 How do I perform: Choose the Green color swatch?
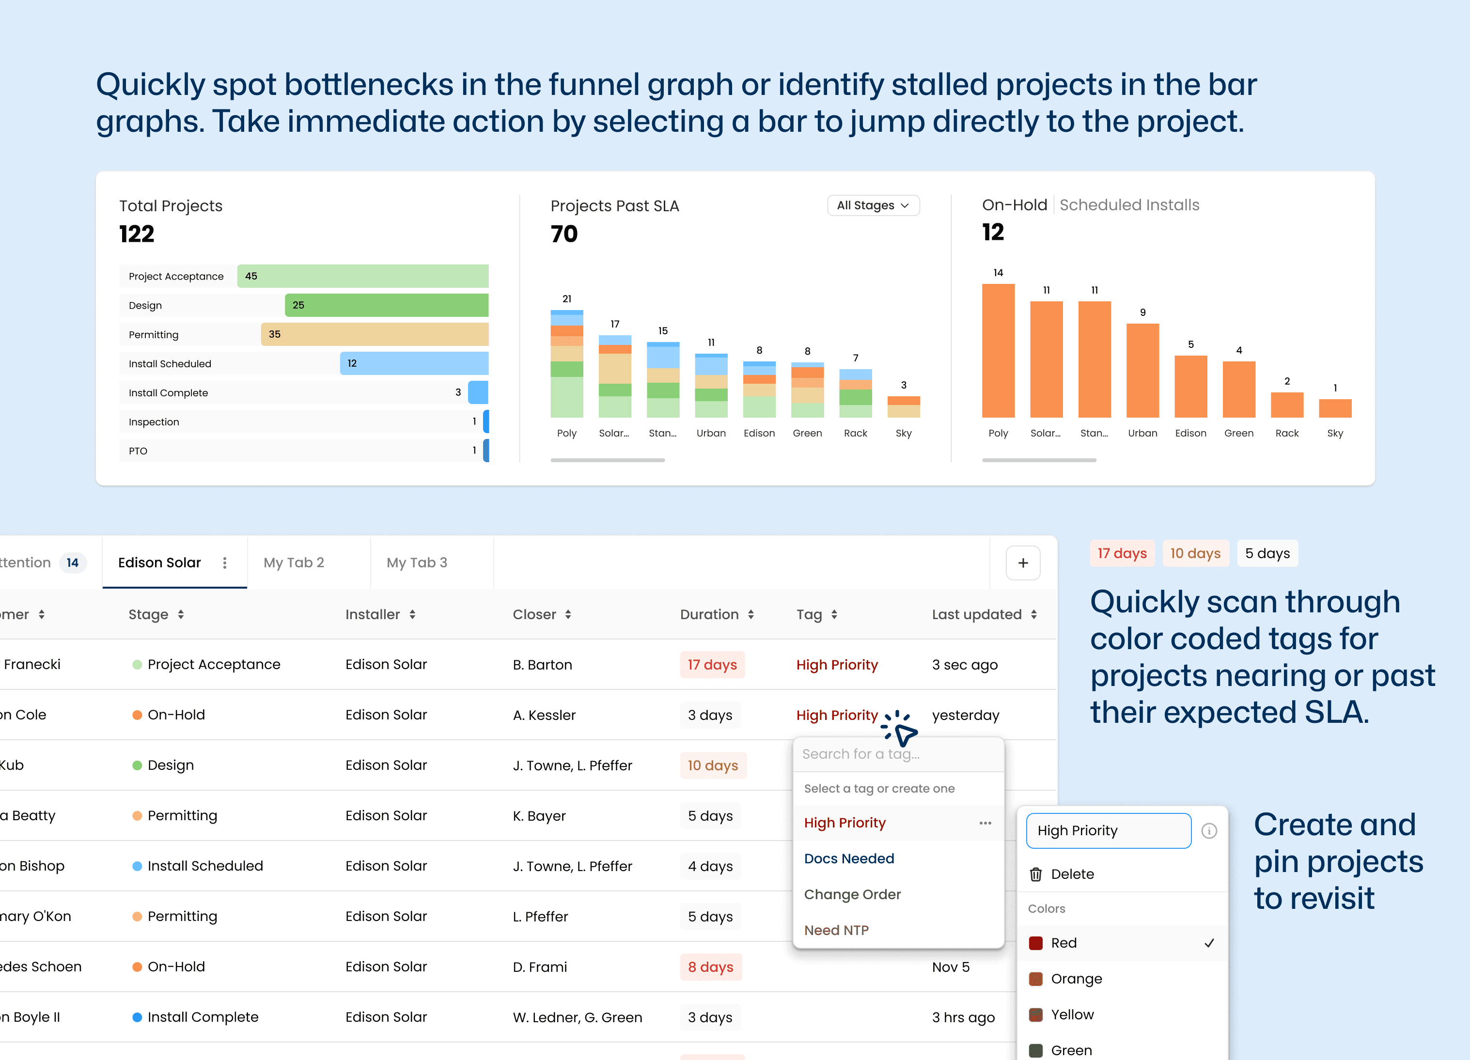click(x=1036, y=1050)
